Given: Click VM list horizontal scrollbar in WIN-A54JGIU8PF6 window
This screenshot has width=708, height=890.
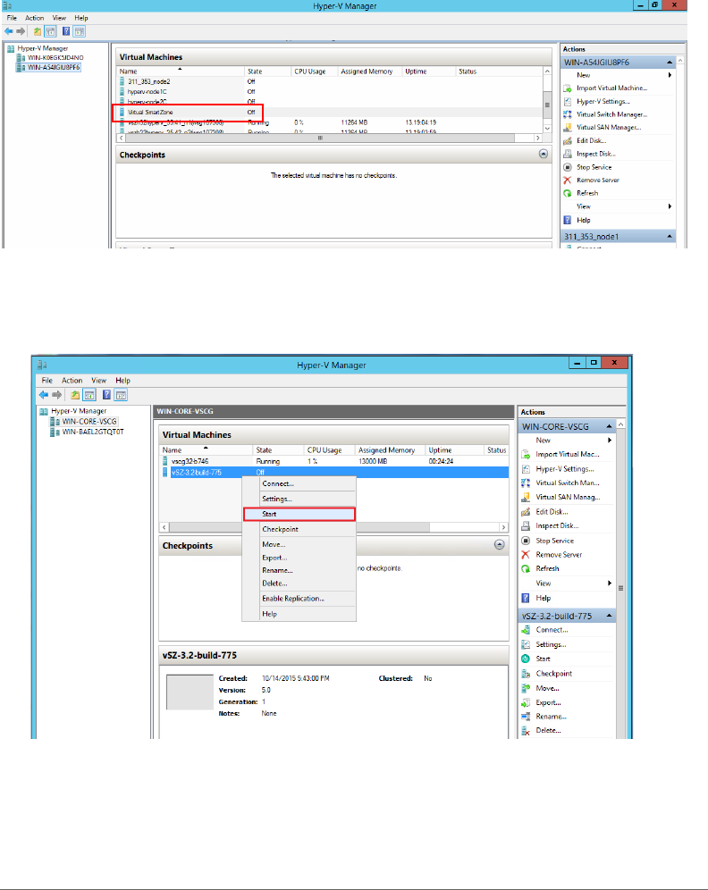Looking at the screenshot, I should click(320, 138).
